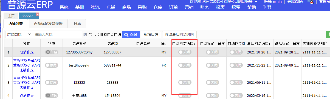Screen dimensions: 330x99
Task: Open the 仓库 menu
Action: pyautogui.click(x=158, y=7)
